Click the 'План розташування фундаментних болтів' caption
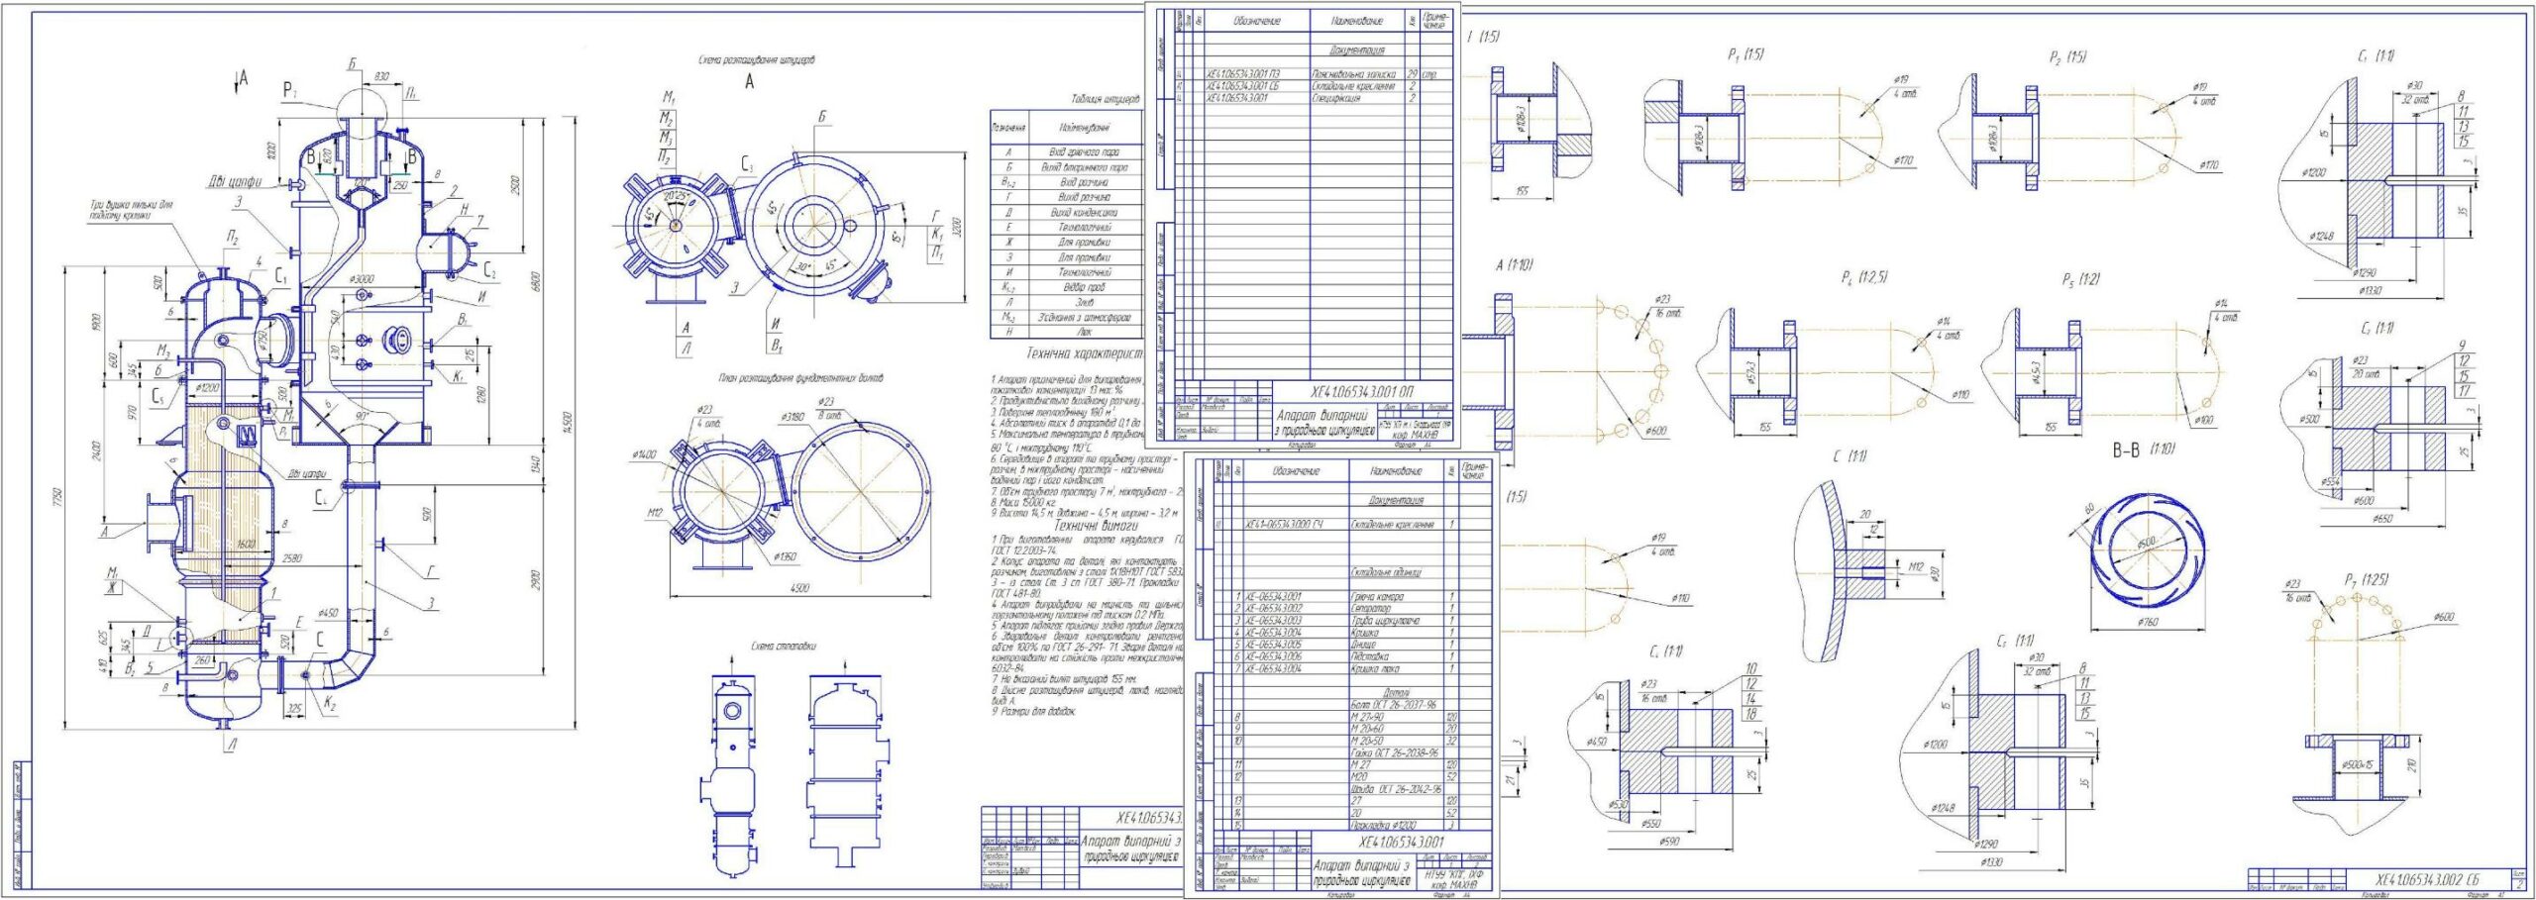 coord(799,377)
